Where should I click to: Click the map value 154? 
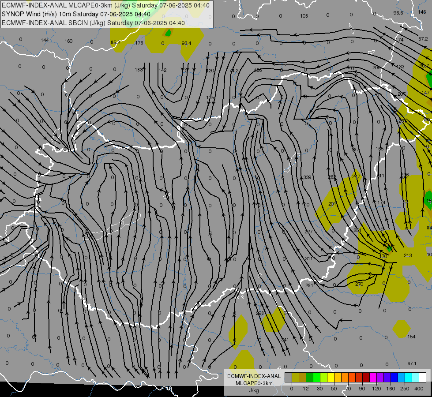point(411,337)
